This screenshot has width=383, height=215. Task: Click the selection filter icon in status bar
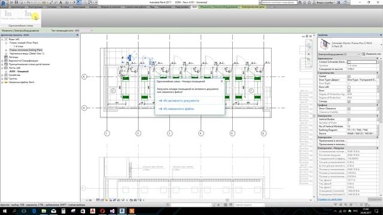coord(366,205)
